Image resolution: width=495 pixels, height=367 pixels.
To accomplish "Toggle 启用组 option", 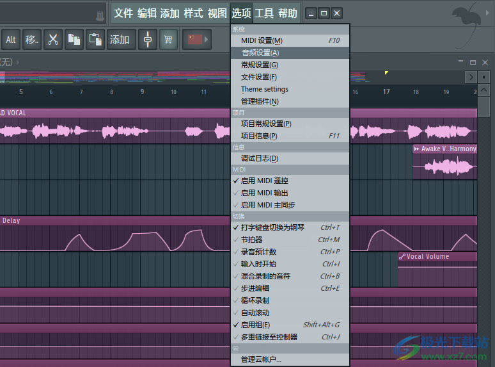I will pyautogui.click(x=255, y=325).
